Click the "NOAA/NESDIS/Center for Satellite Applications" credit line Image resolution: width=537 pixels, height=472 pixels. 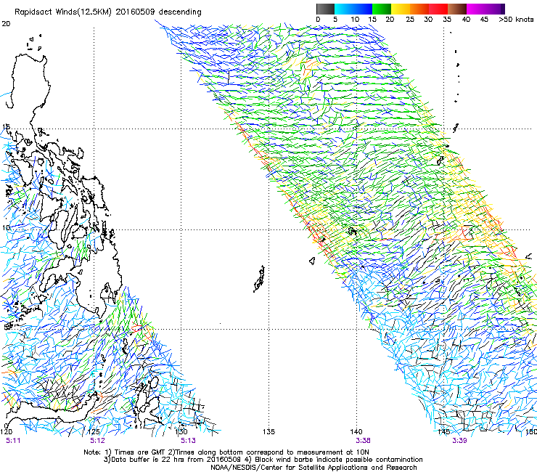pyautogui.click(x=313, y=468)
